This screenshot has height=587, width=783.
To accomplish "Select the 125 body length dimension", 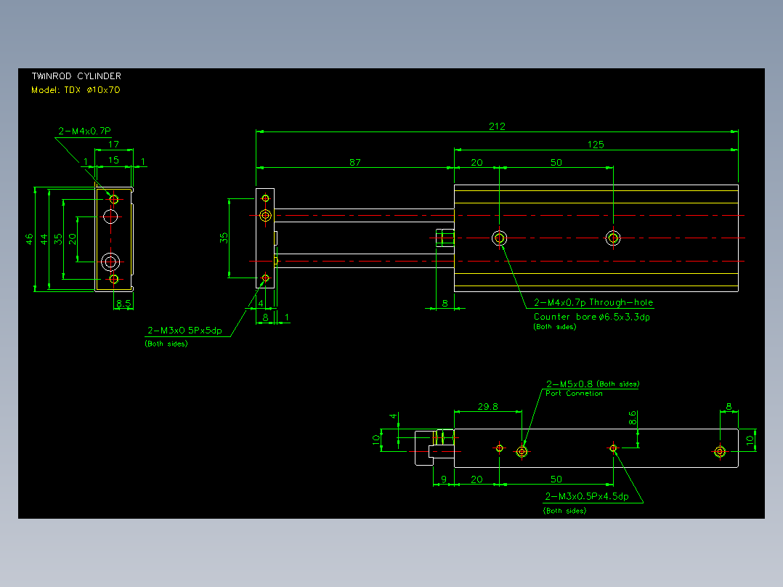I will point(596,145).
